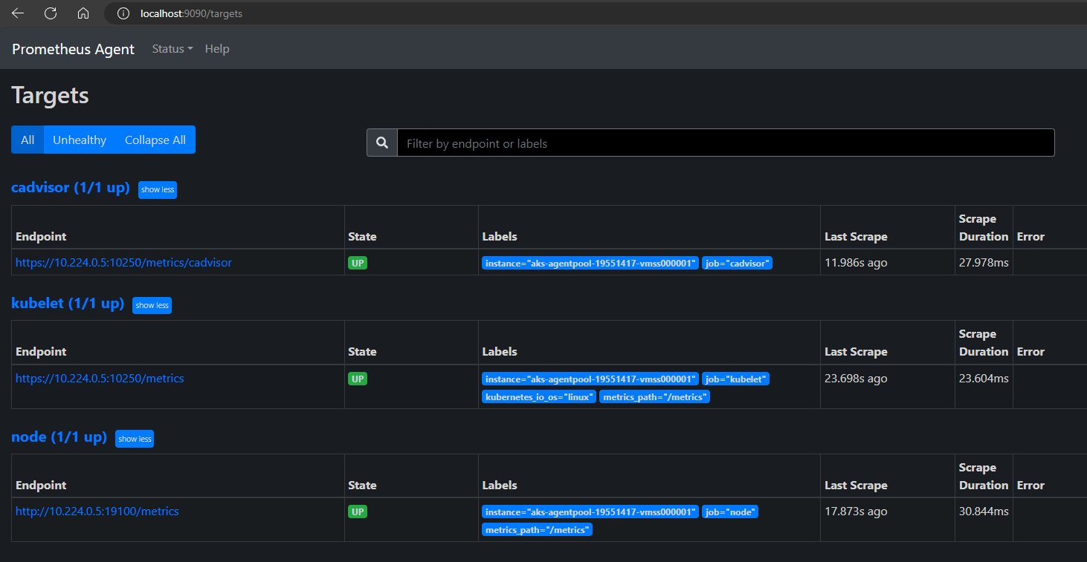Click the 23.698s ago last scrape value
Image resolution: width=1087 pixels, height=562 pixels.
coord(856,378)
